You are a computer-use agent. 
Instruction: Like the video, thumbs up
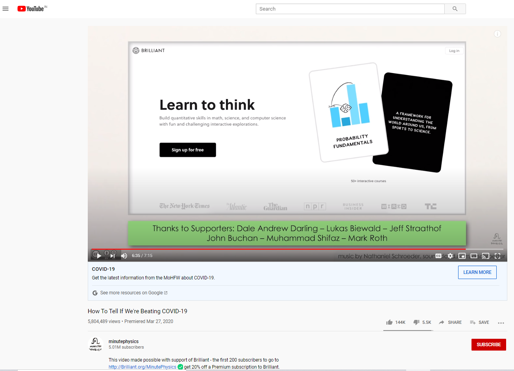click(x=396, y=322)
